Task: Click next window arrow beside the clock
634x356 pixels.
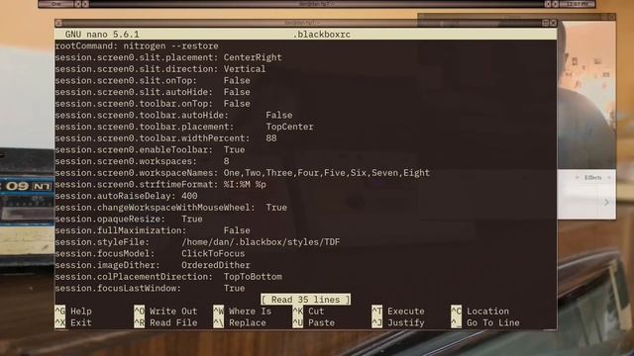Action: 555,4
